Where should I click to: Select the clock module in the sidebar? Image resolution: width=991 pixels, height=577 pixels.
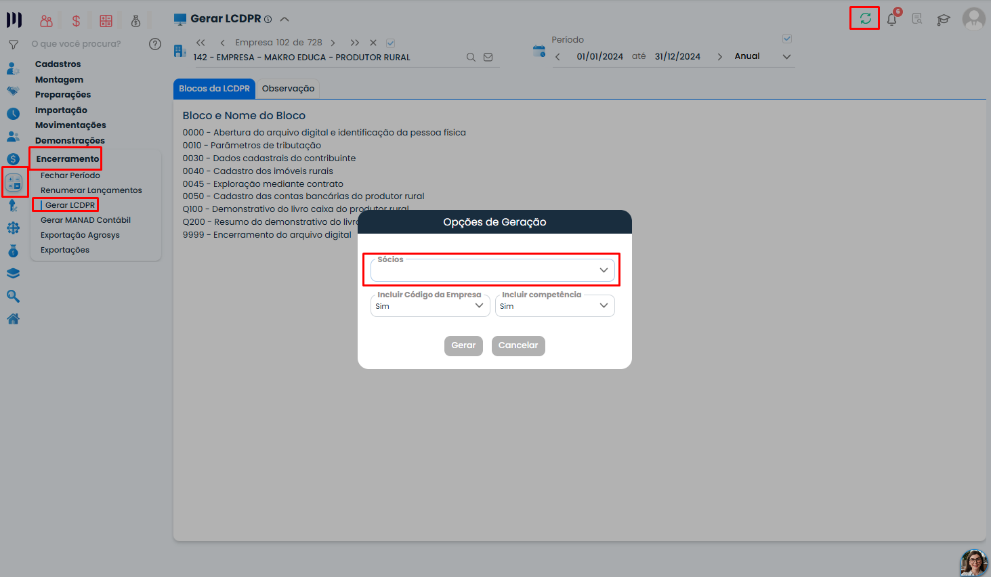click(13, 114)
